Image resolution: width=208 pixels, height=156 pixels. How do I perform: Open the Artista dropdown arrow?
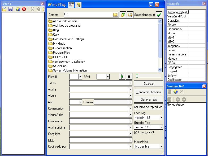[131, 89]
